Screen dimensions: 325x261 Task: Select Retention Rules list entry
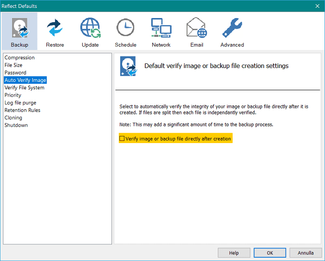click(22, 110)
